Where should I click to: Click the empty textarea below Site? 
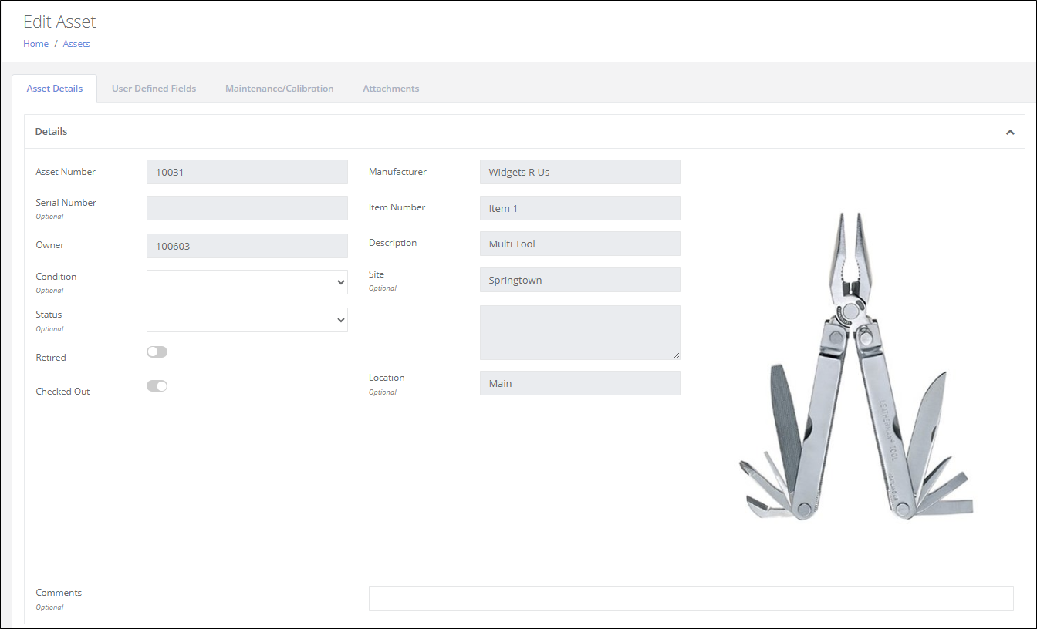point(580,332)
